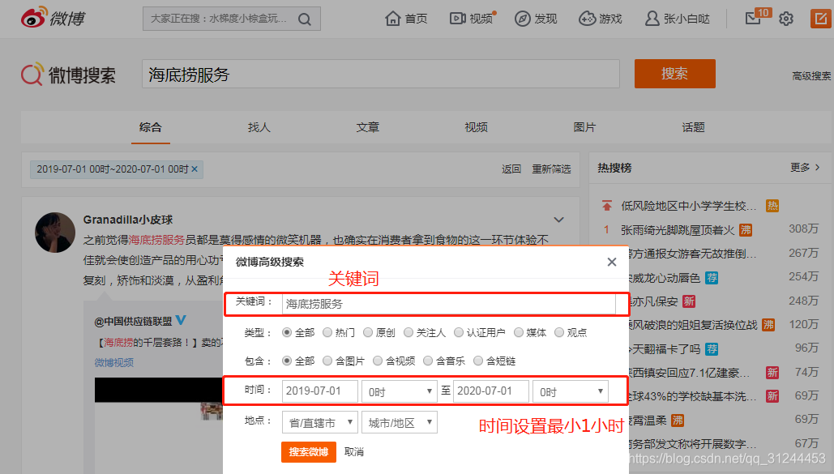
Task: Open the end hour 0时 dropdown
Action: point(571,391)
